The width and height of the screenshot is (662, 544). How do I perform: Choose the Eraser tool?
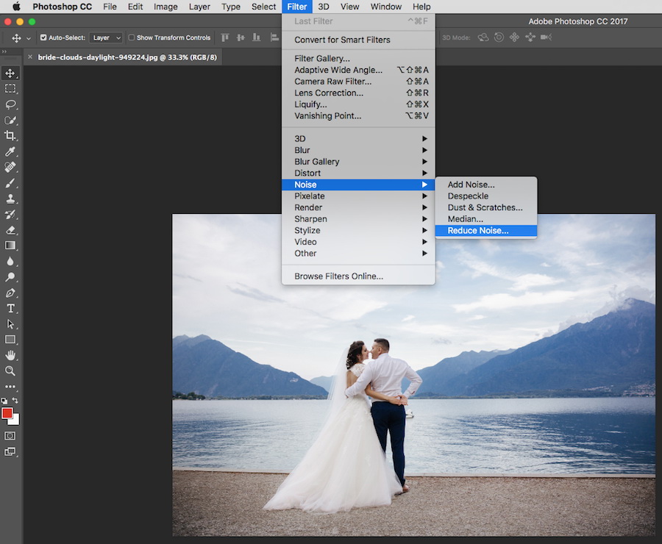click(x=10, y=230)
